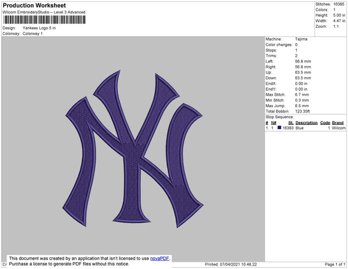Select the Colors count value 1
This screenshot has width=348, height=269.
(x=334, y=10)
